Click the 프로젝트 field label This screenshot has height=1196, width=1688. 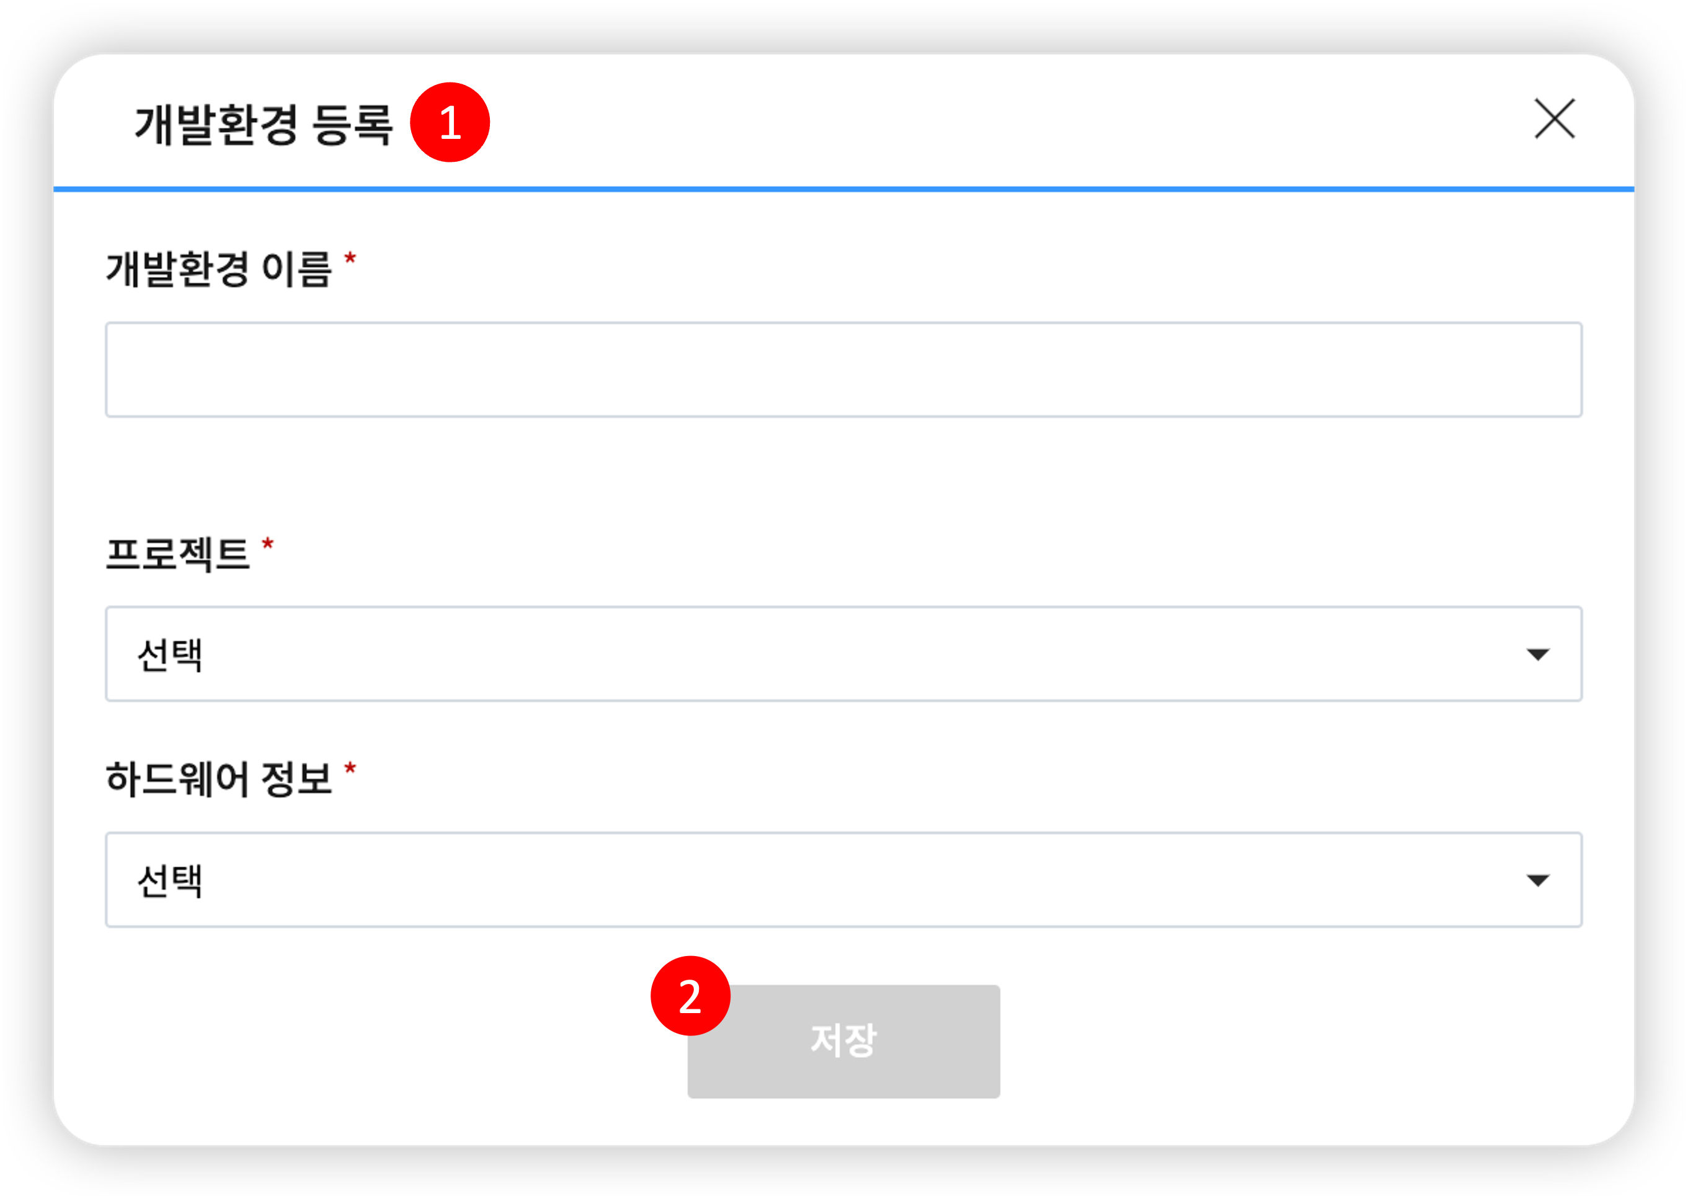pos(177,554)
